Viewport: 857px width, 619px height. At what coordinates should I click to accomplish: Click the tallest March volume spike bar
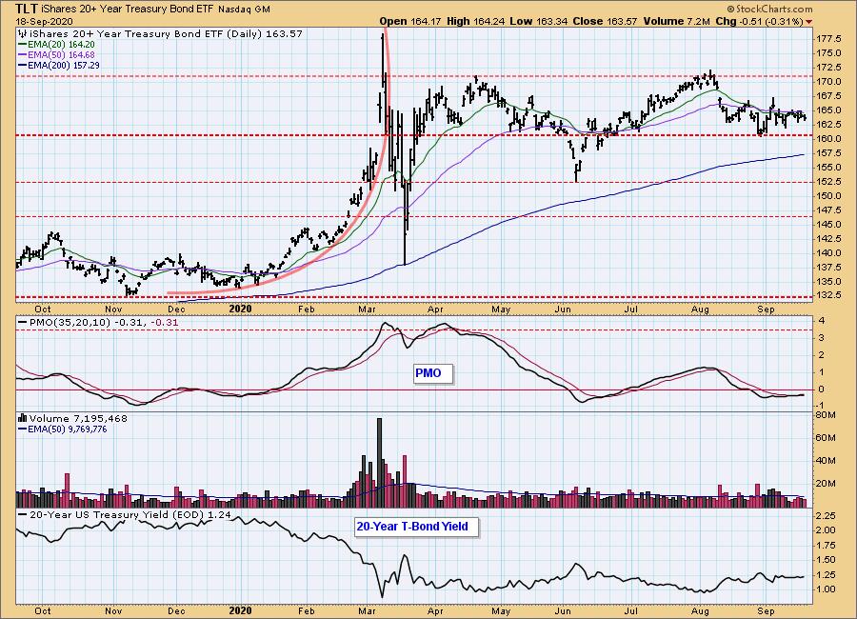tap(379, 463)
